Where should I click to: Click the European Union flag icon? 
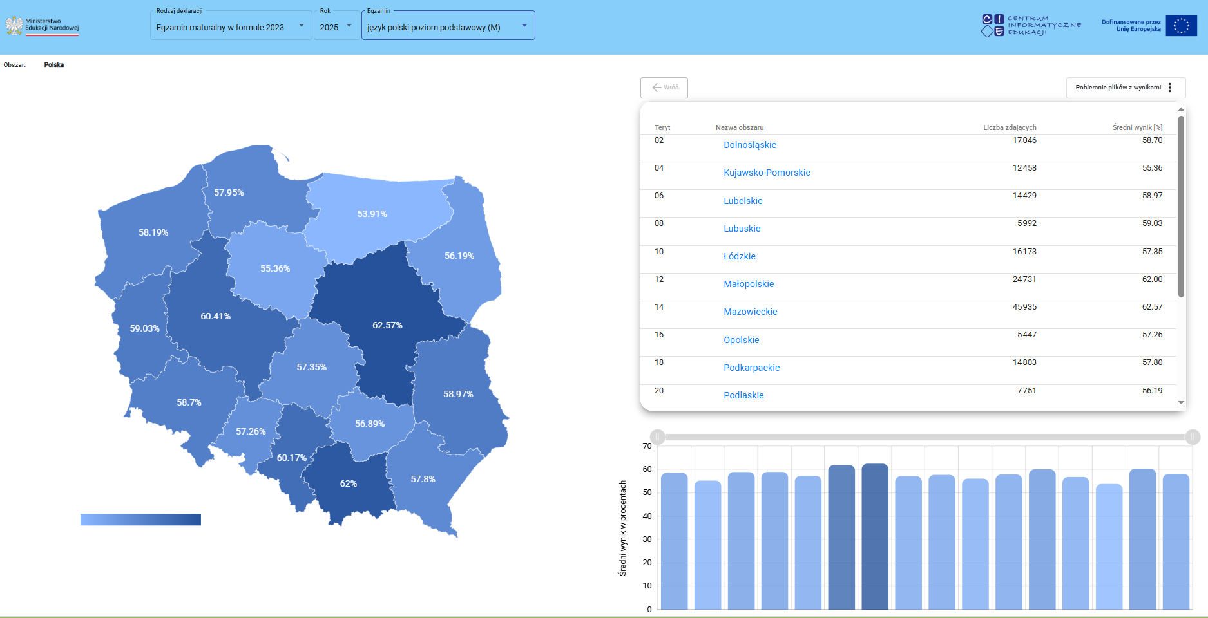1181,26
